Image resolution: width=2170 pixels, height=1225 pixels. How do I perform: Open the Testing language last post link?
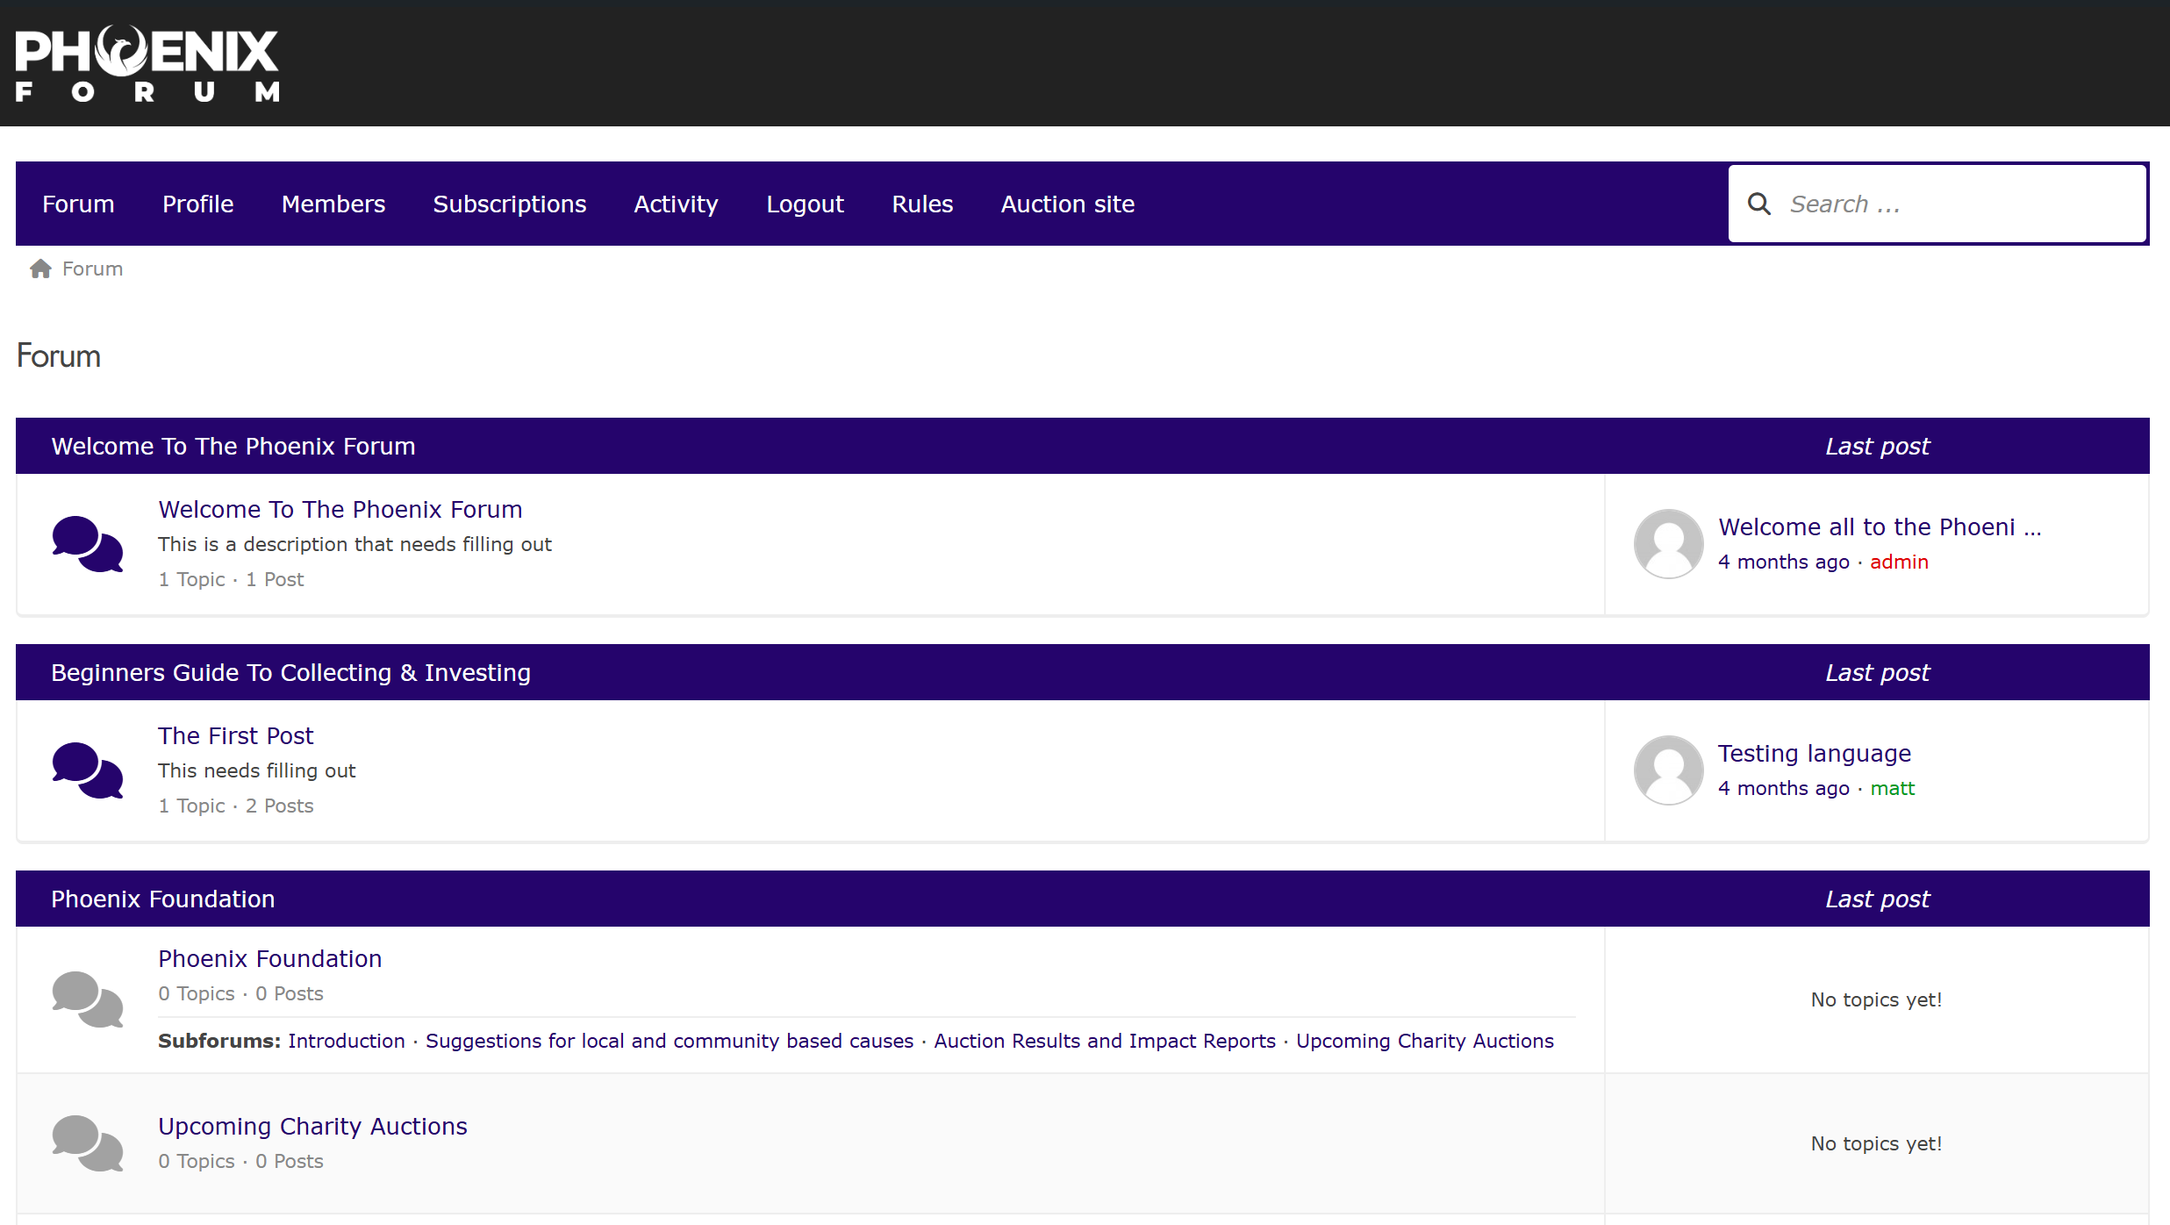tap(1814, 754)
